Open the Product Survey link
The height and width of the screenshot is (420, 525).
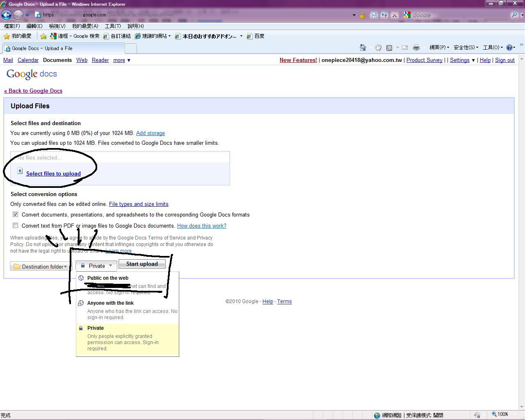pos(425,60)
